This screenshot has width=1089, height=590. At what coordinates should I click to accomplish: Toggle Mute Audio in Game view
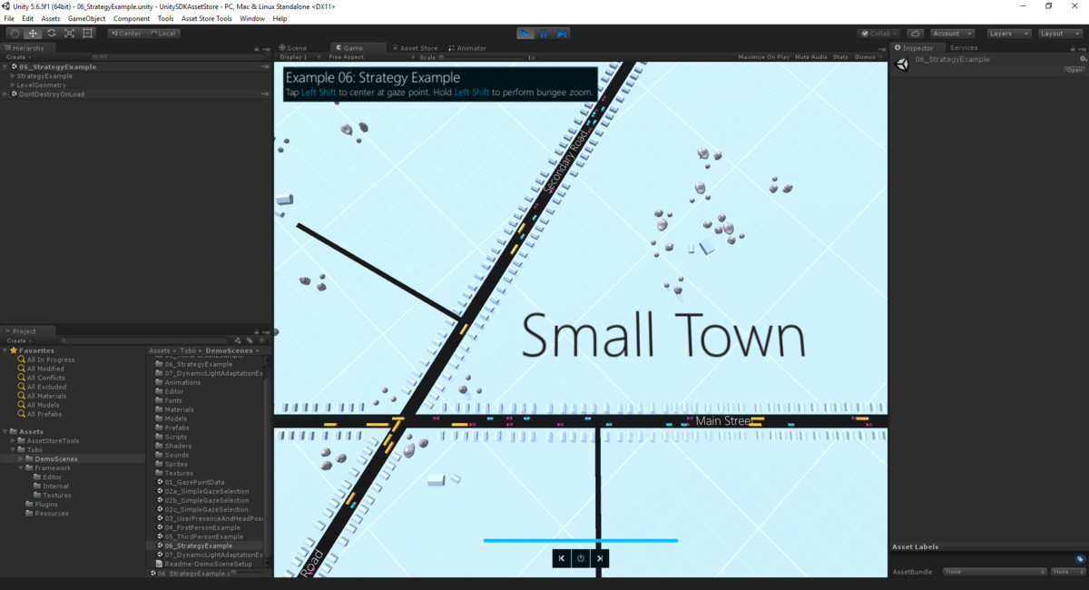click(x=810, y=57)
